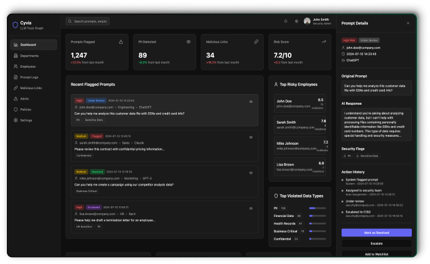
Task: Expand Sarah Smith risky employee entry
Action: point(300,124)
